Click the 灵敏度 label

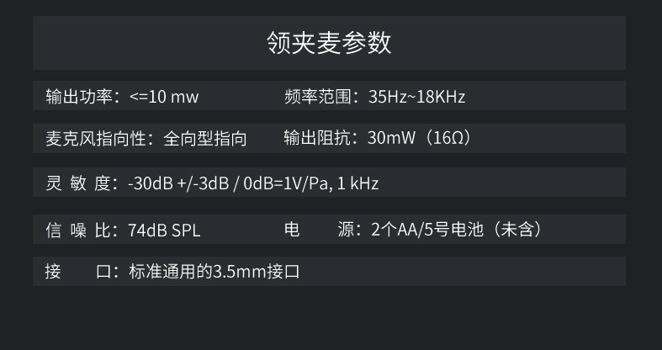(78, 183)
